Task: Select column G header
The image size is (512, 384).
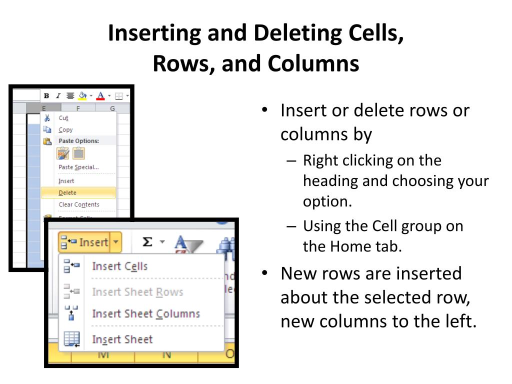Action: tap(112, 108)
